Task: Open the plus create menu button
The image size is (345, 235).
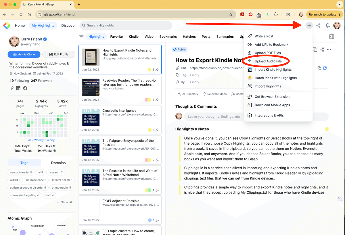Action: click(x=309, y=25)
